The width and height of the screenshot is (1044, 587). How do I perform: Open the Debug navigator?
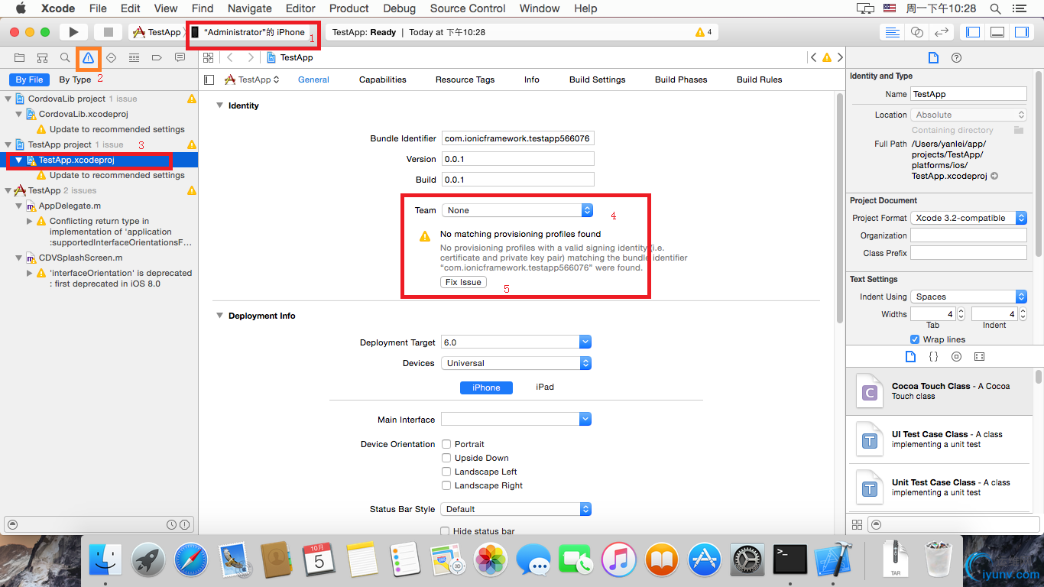134,58
